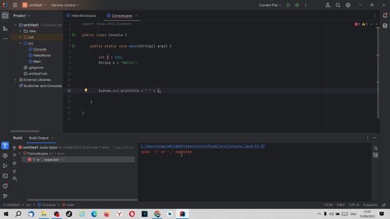
Task: Close the Build Output tab
Action: click(52, 138)
